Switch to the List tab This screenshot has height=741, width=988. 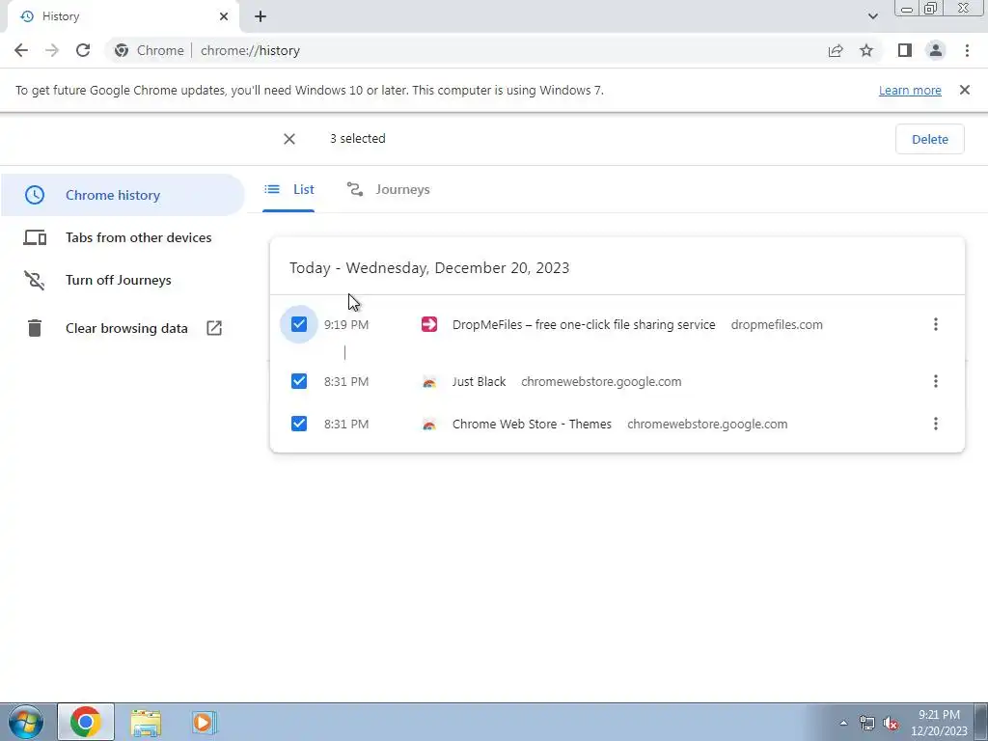(x=289, y=189)
